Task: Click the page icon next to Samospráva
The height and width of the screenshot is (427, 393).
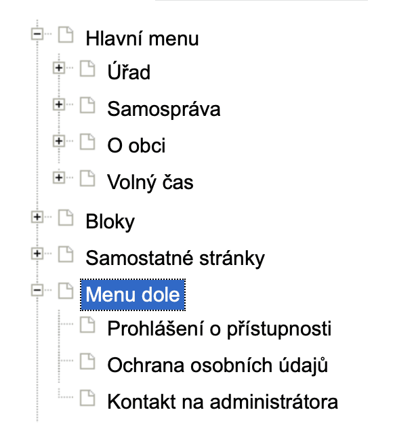Action: (87, 105)
